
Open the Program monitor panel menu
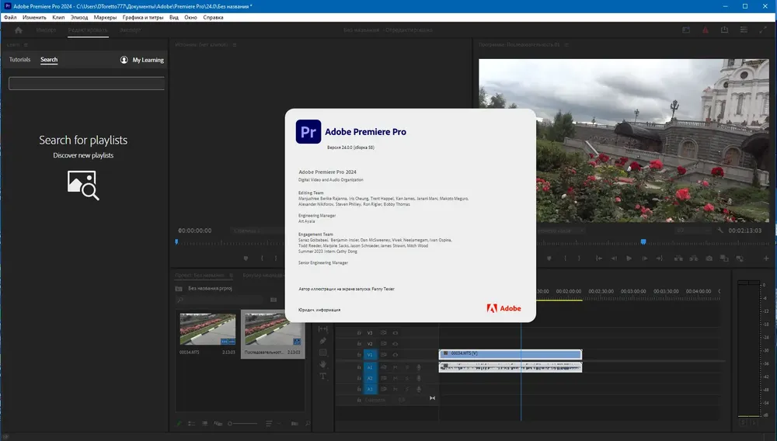click(566, 45)
